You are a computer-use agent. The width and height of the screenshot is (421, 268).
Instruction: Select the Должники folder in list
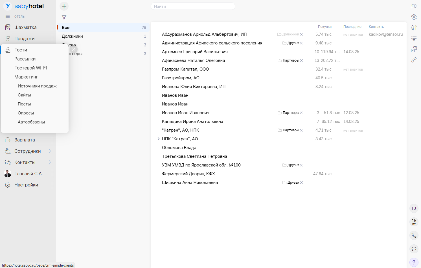72,36
